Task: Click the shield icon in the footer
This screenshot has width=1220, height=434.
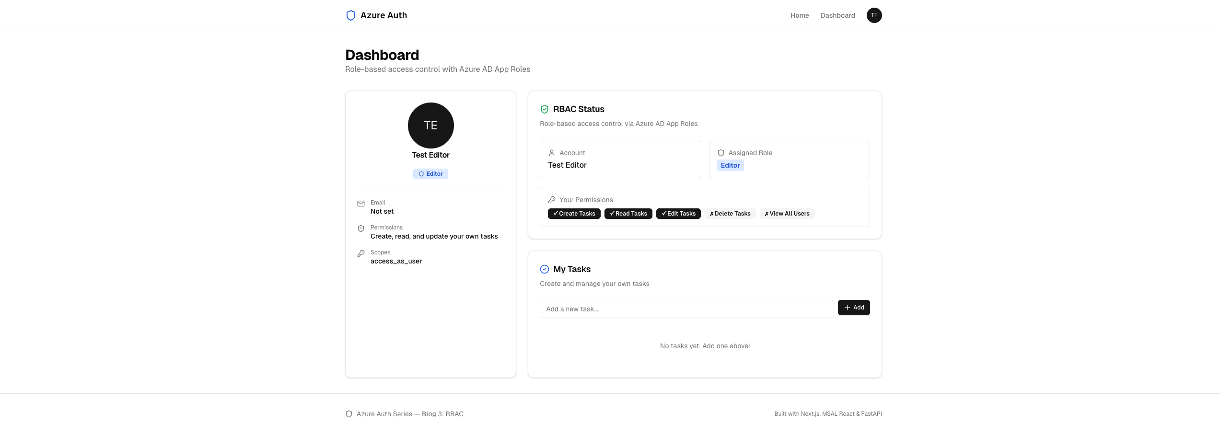Action: click(349, 414)
